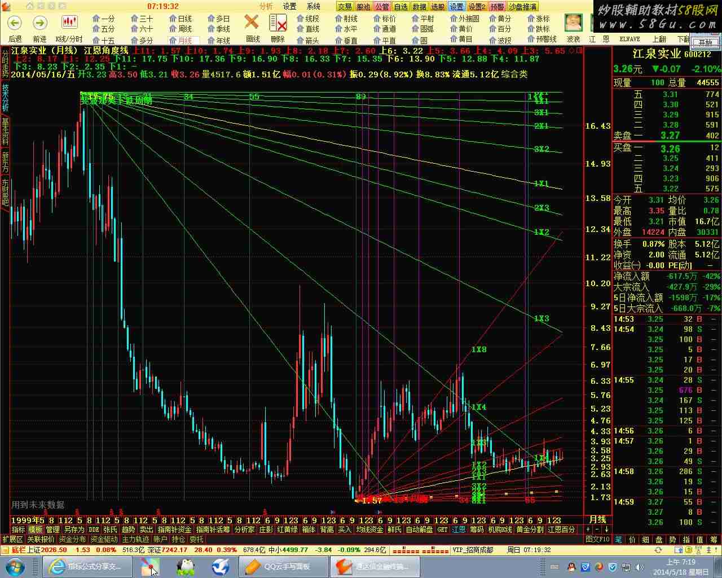This screenshot has width=722, height=578.
Task: Click the refresh icon in the status bar
Action: coord(658,550)
